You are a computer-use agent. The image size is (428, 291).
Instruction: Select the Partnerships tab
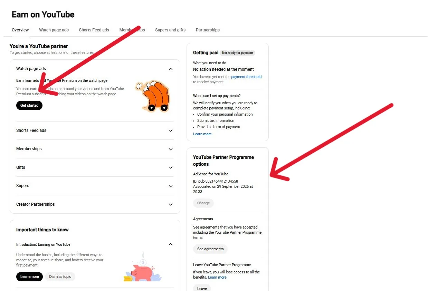click(x=208, y=30)
